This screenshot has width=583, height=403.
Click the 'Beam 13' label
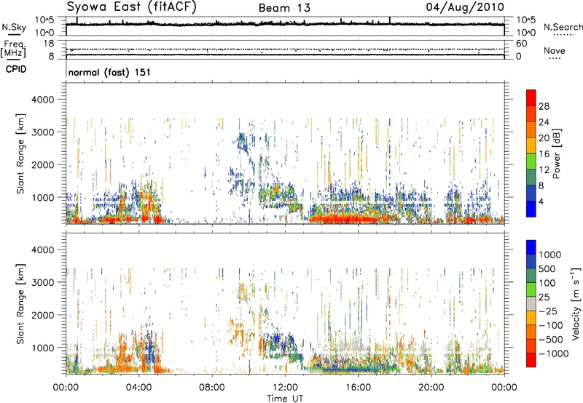pos(284,8)
